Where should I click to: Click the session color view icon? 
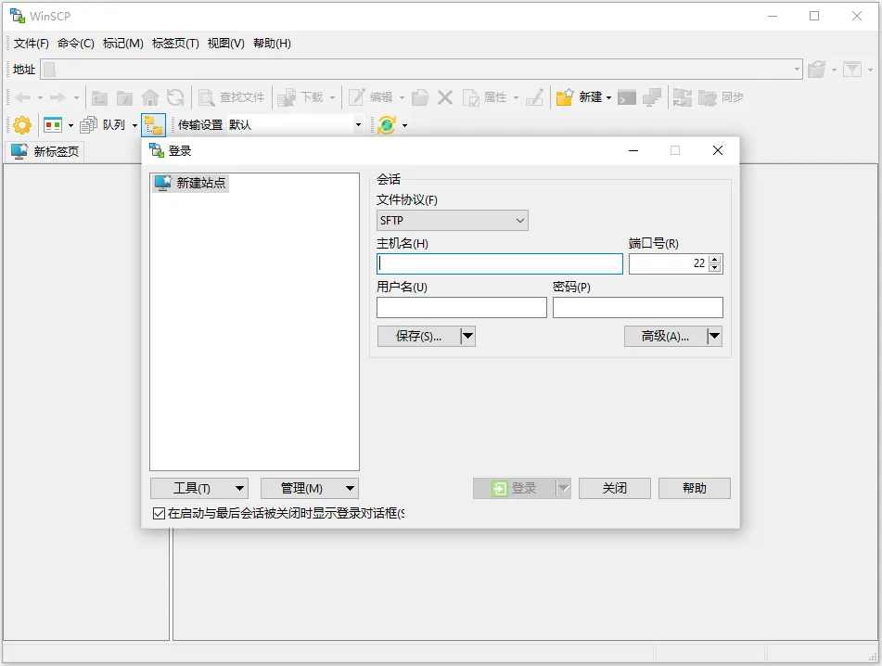point(53,125)
